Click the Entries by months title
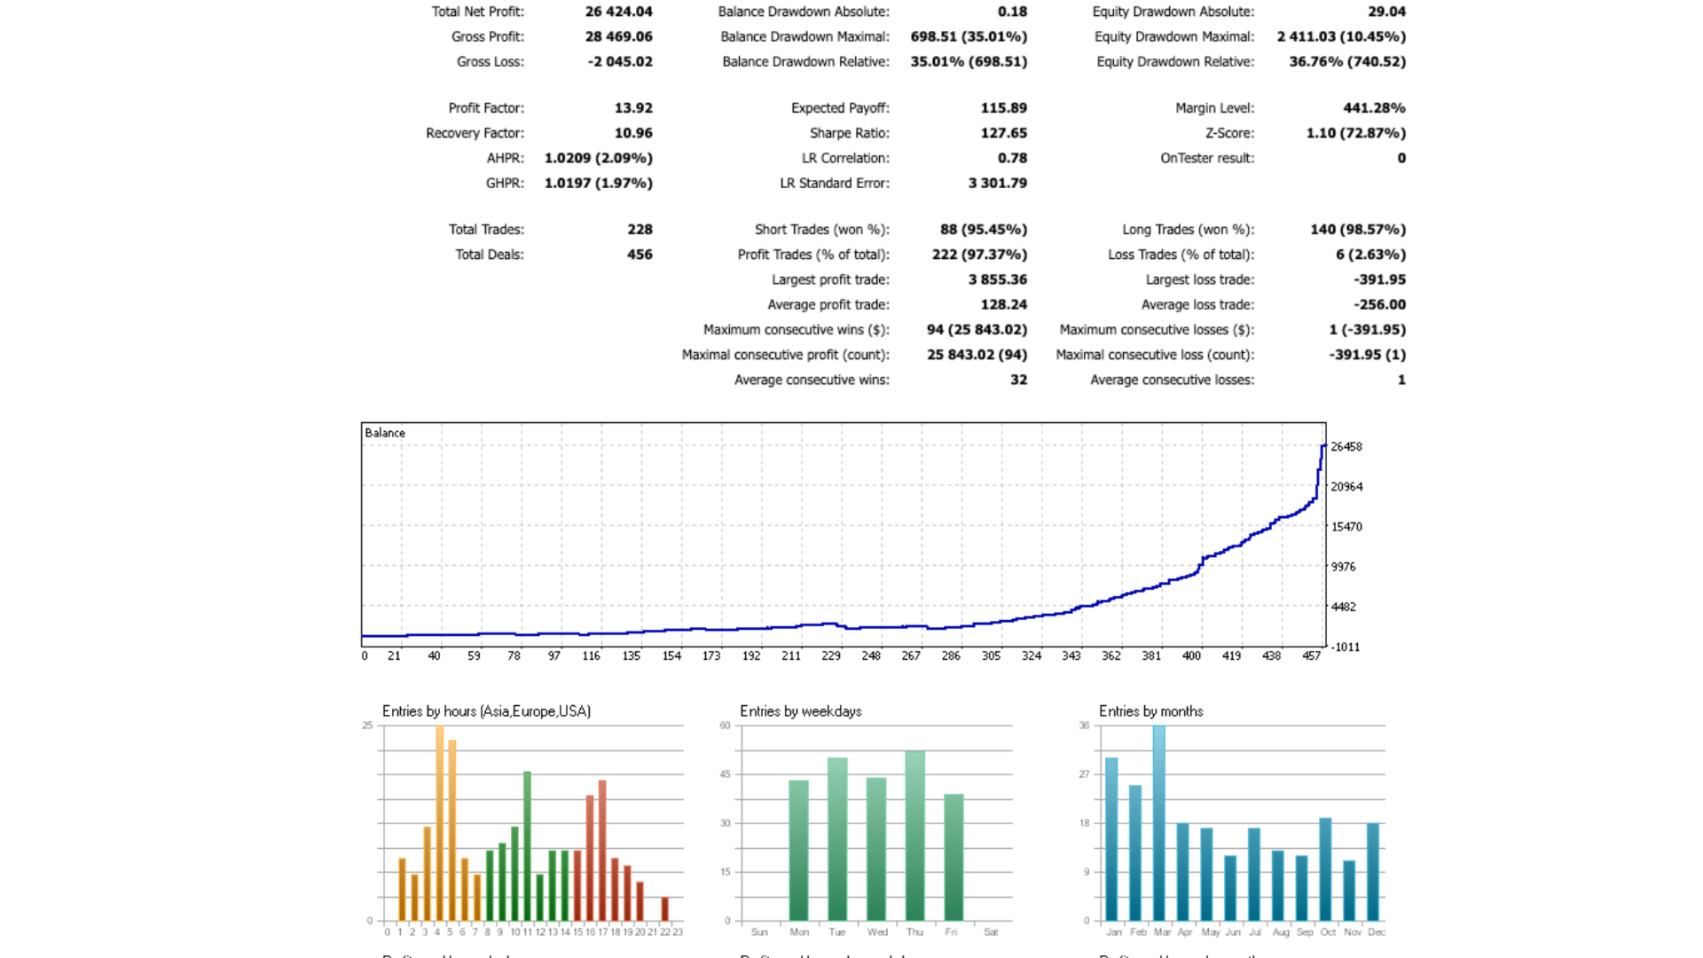1703x958 pixels. point(1150,711)
